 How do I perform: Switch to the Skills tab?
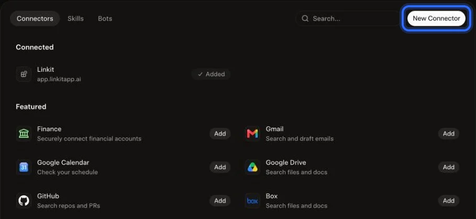[x=75, y=18]
